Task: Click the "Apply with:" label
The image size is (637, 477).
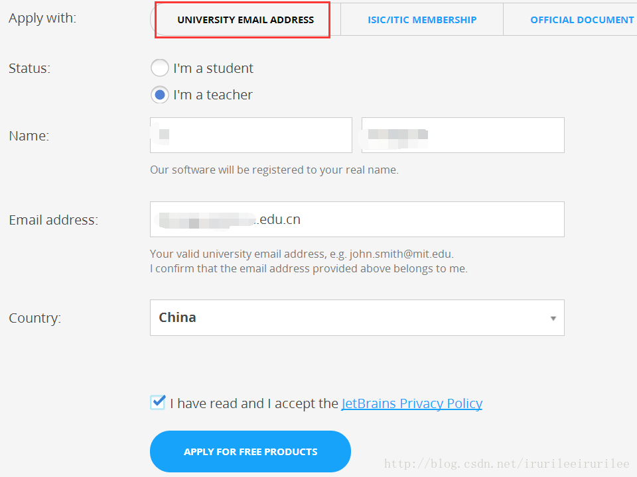Action: coord(42,18)
